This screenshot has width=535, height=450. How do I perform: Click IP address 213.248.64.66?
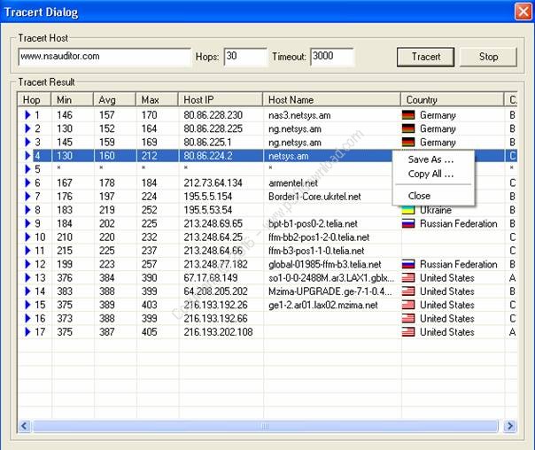(213, 251)
